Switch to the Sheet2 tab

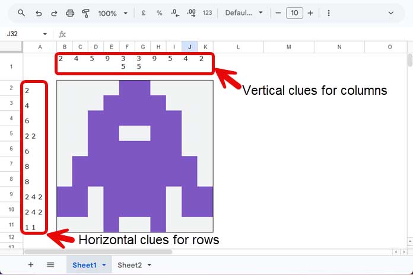(129, 265)
